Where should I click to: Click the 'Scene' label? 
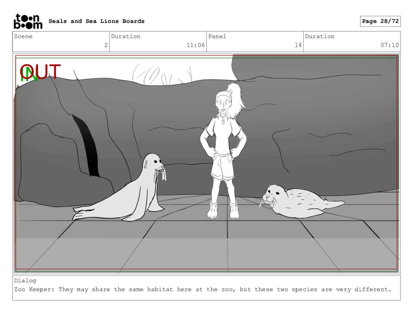[23, 36]
